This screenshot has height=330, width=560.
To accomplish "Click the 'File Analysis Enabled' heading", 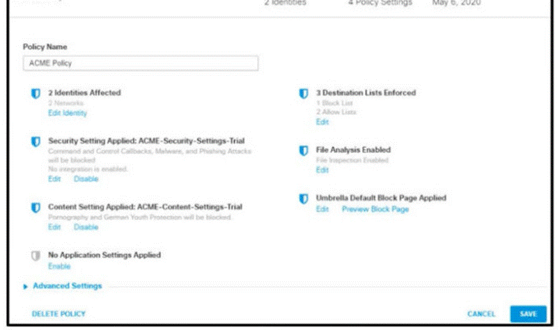I will [353, 150].
